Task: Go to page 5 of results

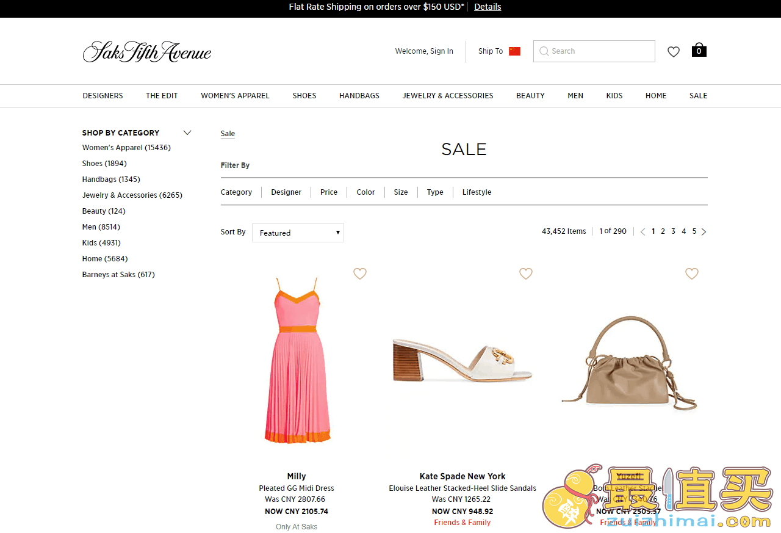Action: pos(694,231)
